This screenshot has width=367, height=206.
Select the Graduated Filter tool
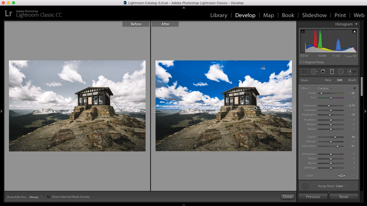coord(332,71)
